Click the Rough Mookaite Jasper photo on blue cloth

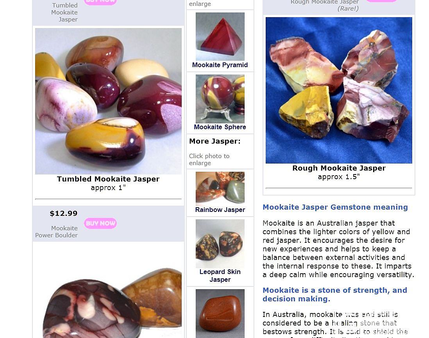pyautogui.click(x=339, y=90)
